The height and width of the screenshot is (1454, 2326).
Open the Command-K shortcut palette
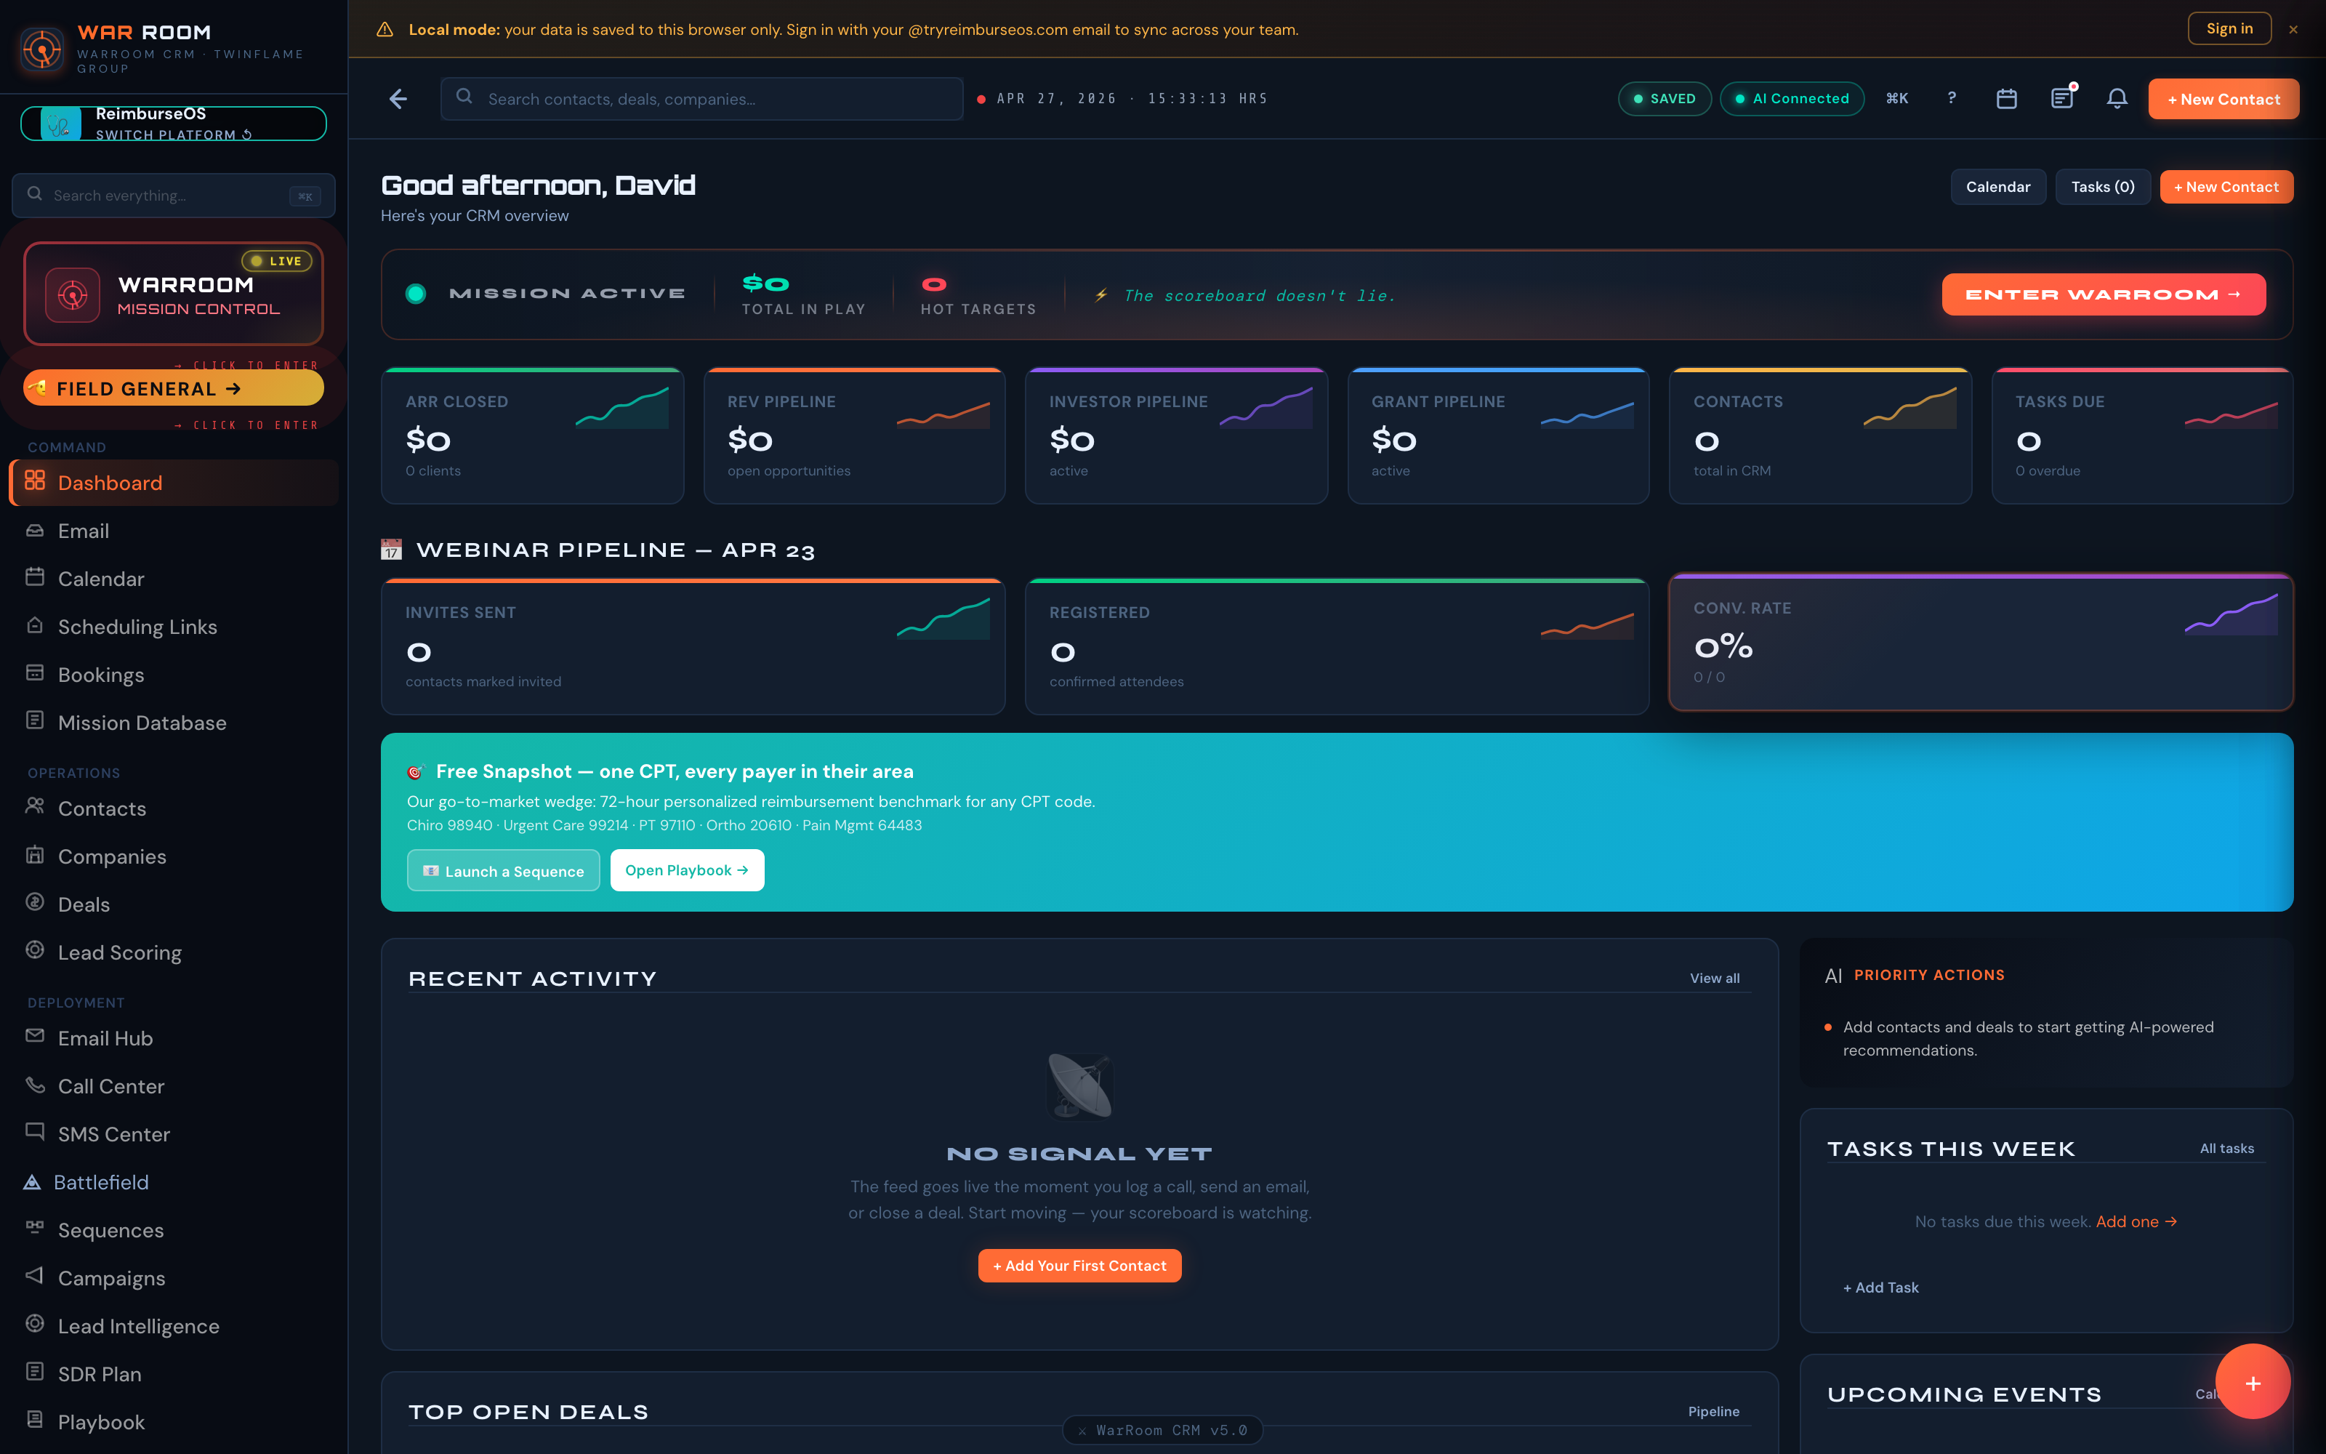pos(1896,98)
